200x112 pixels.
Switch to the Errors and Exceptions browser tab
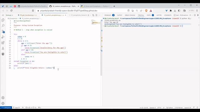[96, 6]
